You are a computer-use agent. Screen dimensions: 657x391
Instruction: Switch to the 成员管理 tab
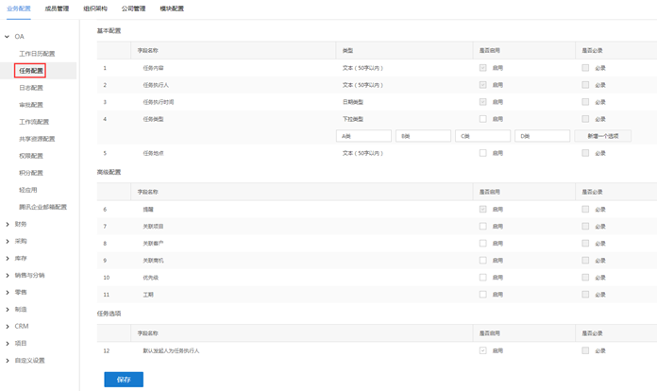click(57, 8)
